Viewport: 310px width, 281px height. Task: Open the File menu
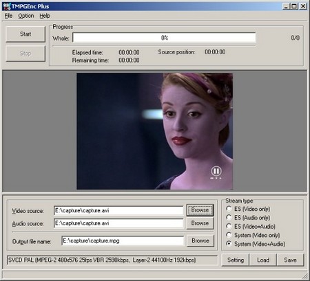pos(8,16)
